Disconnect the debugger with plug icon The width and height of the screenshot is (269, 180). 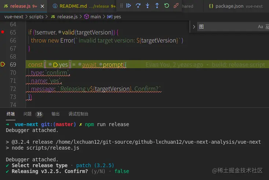tap(176, 5)
